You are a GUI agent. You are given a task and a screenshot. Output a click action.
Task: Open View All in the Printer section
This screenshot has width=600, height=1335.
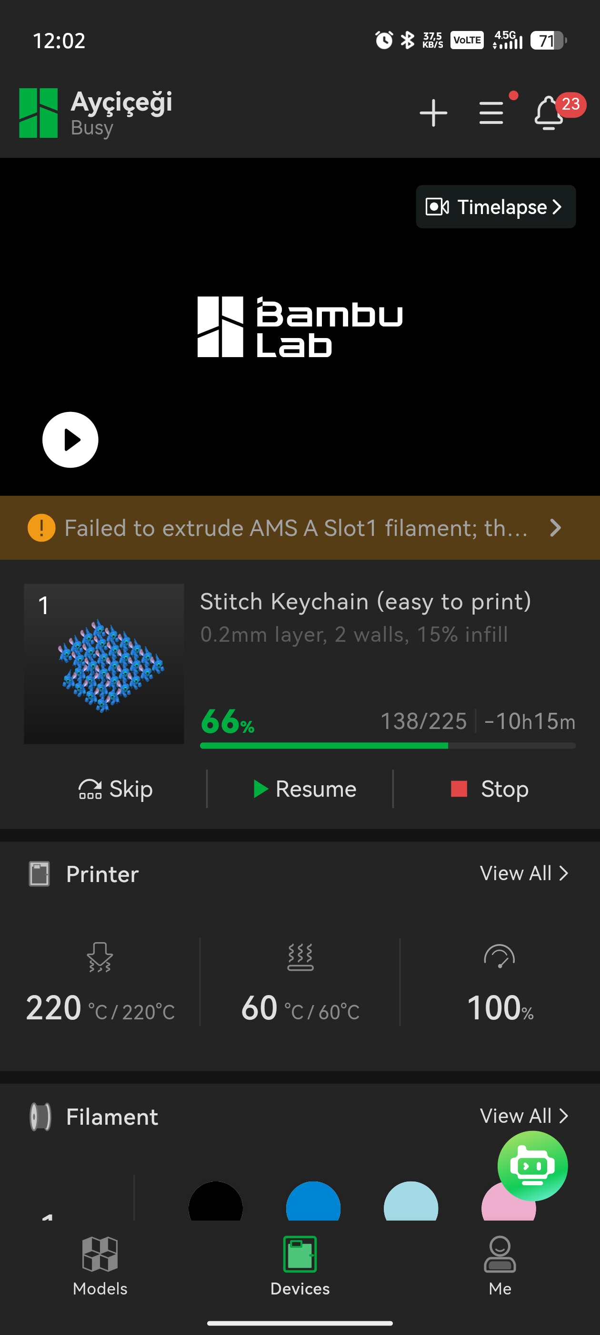coord(523,873)
